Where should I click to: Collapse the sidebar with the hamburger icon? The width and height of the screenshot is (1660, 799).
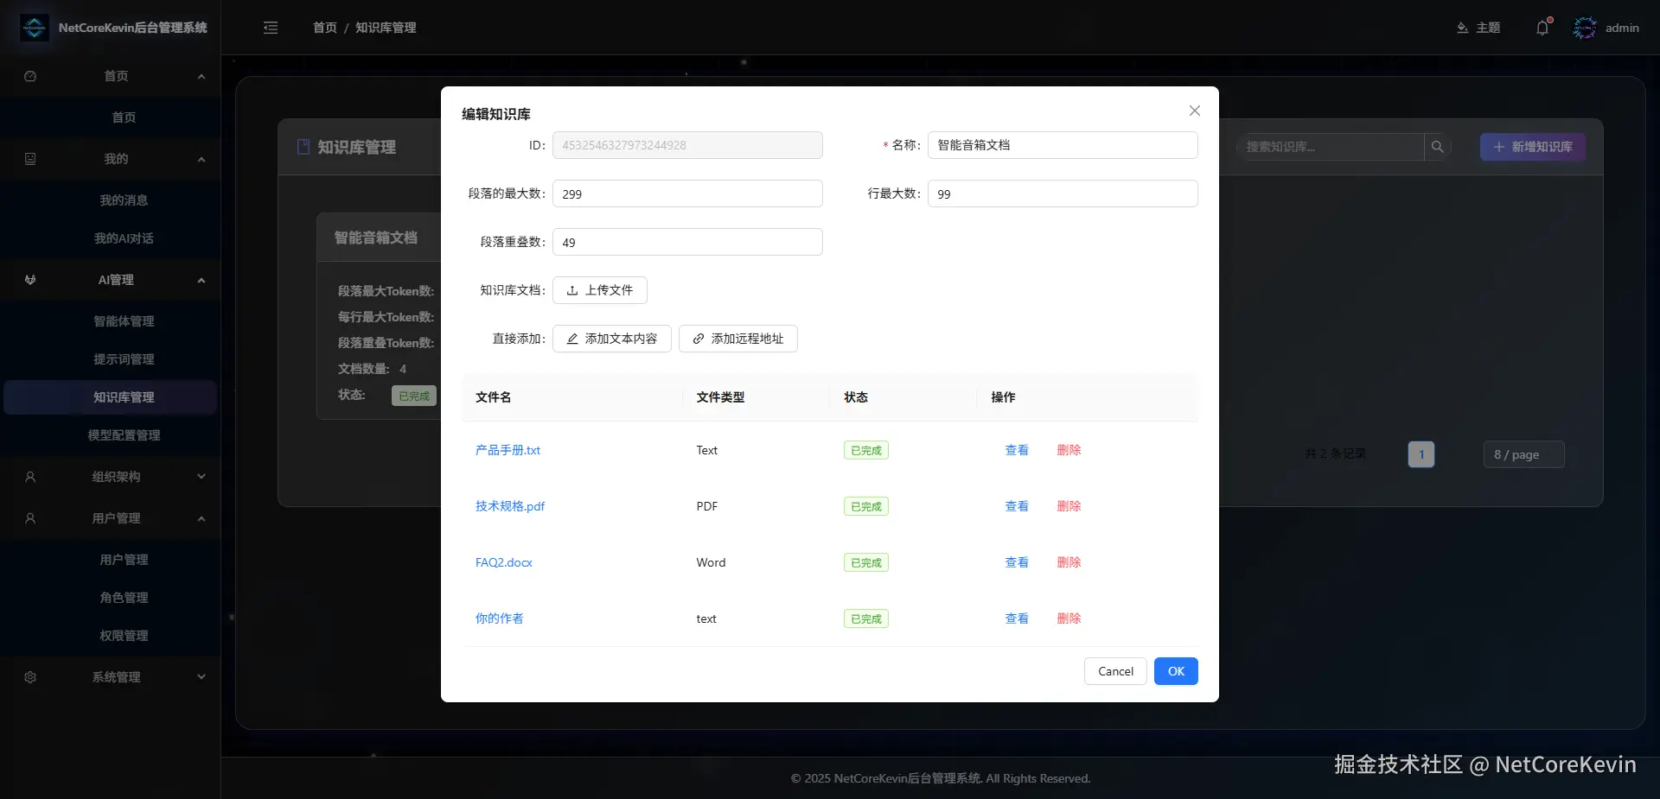[x=271, y=28]
